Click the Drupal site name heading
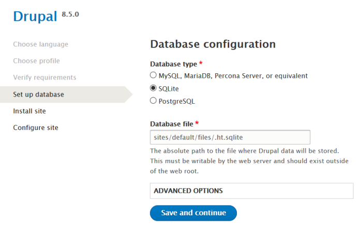The image size is (358, 226). 35,17
